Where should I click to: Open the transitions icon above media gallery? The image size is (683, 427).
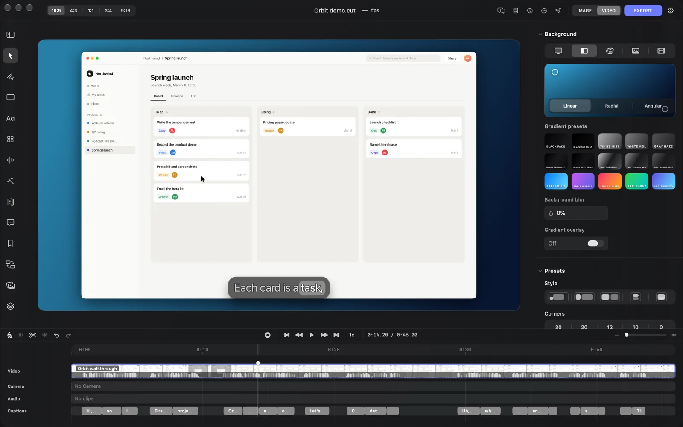[x=11, y=264]
